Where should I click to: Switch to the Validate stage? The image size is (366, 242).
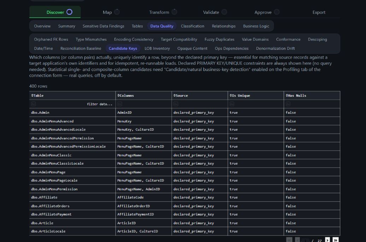click(x=211, y=12)
